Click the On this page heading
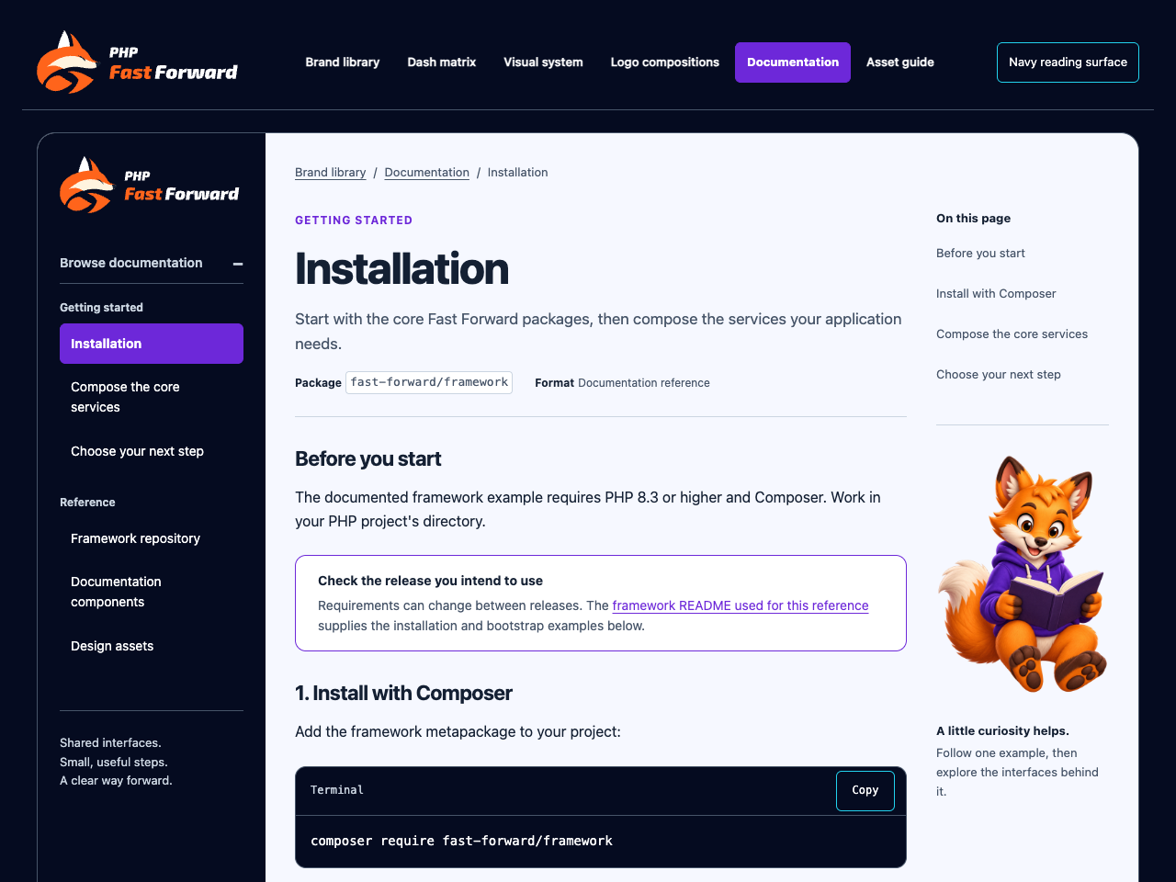Viewport: 1176px width, 882px height. coord(973,219)
